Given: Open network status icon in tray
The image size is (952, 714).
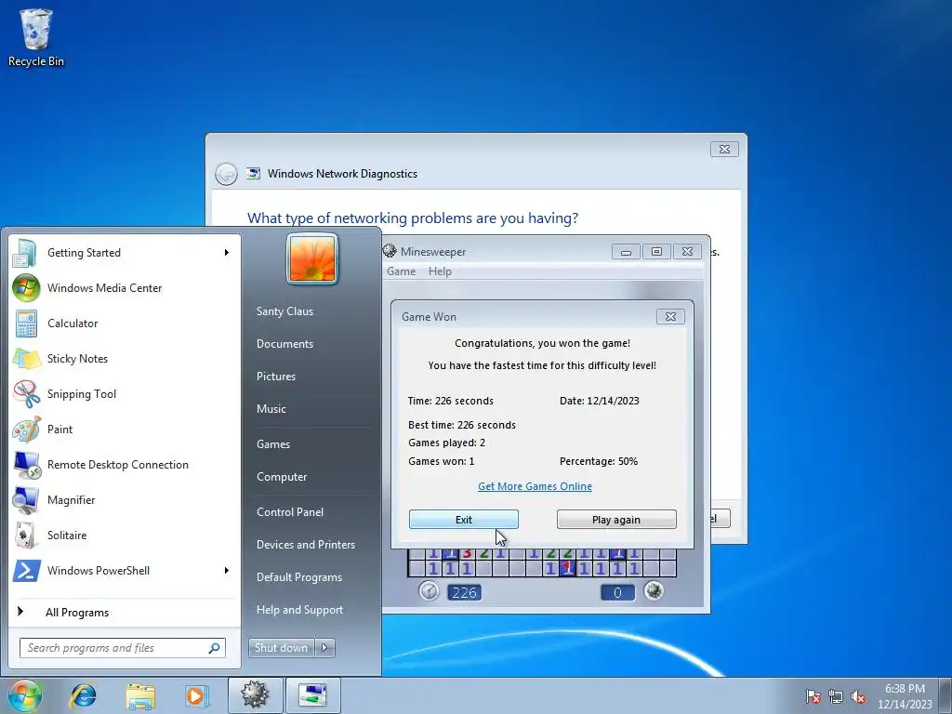Looking at the screenshot, I should pyautogui.click(x=836, y=696).
